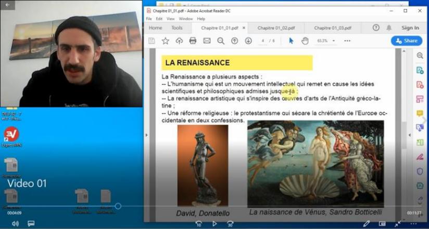Toggle the video player volume speaker
Viewport: 429px width, 229px height.
pos(15,223)
